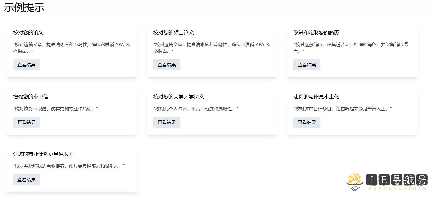View results for 增强您的求职信
This screenshot has width=434, height=197.
pos(26,122)
